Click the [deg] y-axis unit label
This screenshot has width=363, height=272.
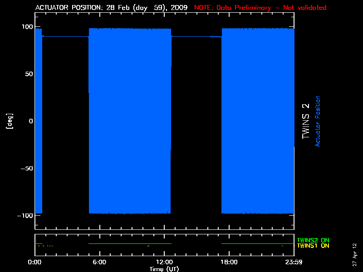pyautogui.click(x=9, y=121)
